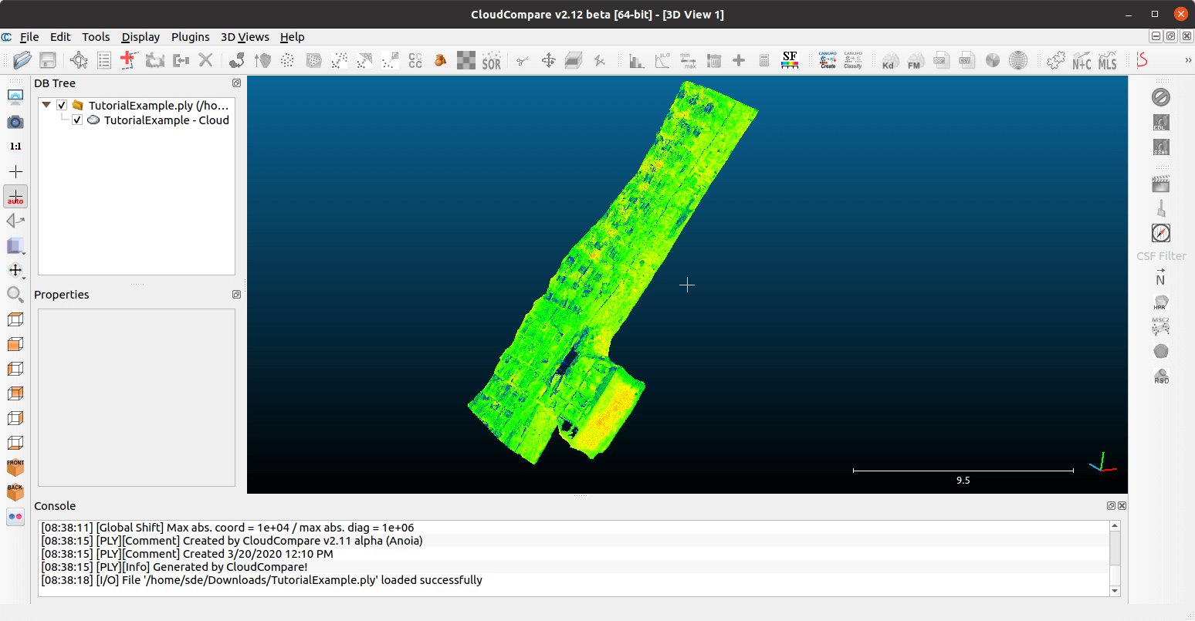Image resolution: width=1195 pixels, height=621 pixels.
Task: Click the FM fast marching icon
Action: point(916,60)
